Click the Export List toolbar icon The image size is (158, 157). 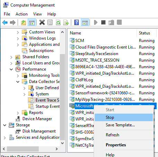66,22
